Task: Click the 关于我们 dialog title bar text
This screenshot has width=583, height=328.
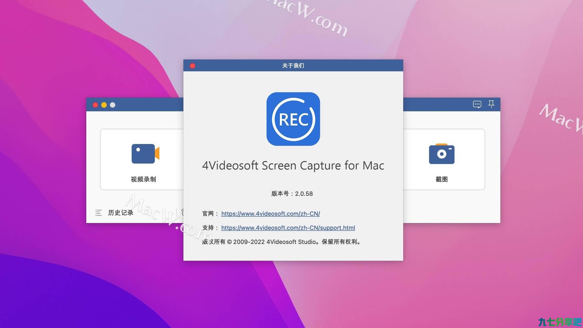Action: (293, 66)
